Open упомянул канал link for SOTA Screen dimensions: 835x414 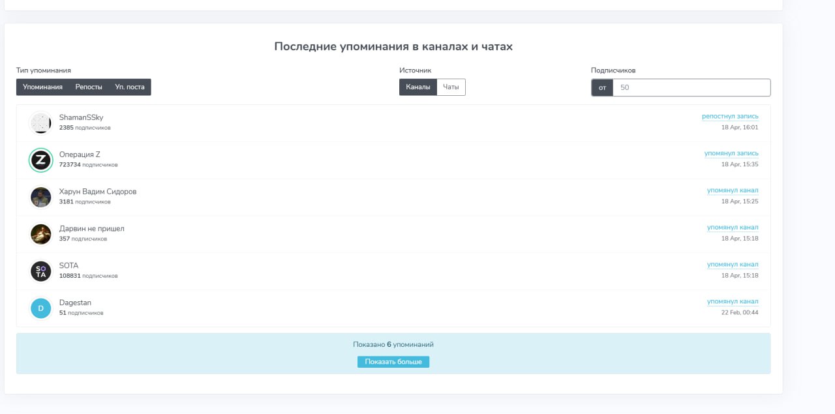click(x=733, y=265)
